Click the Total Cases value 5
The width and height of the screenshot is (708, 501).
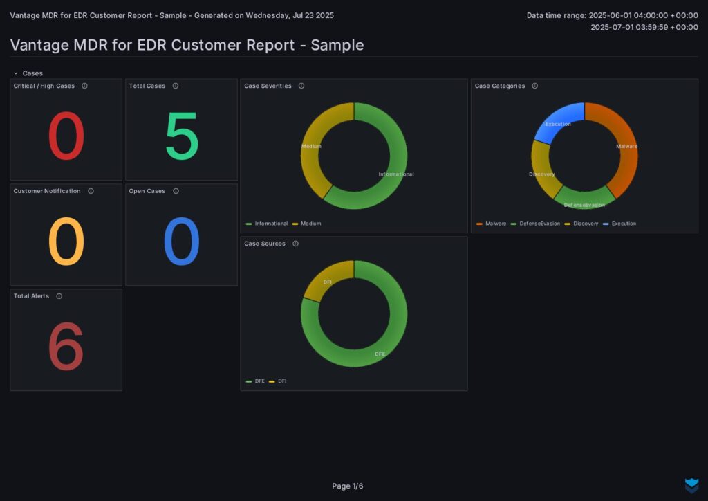click(182, 136)
